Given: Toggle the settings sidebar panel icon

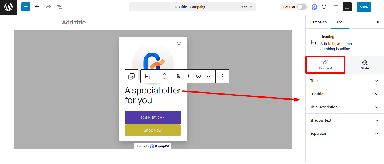Looking at the screenshot, I should tap(347, 7).
